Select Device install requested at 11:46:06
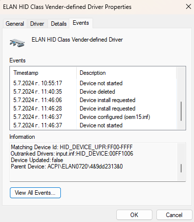This screenshot has width=194, height=222. [x=93, y=100]
